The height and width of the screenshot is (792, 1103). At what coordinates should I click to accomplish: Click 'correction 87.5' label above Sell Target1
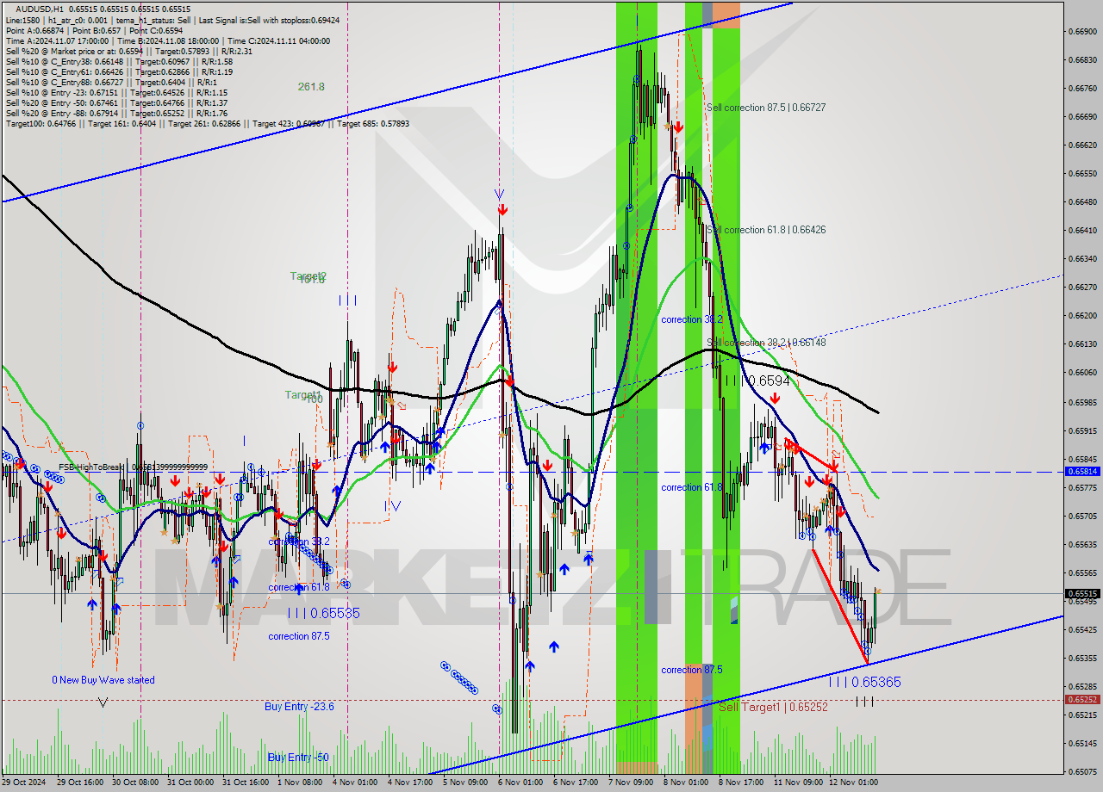[x=692, y=670]
